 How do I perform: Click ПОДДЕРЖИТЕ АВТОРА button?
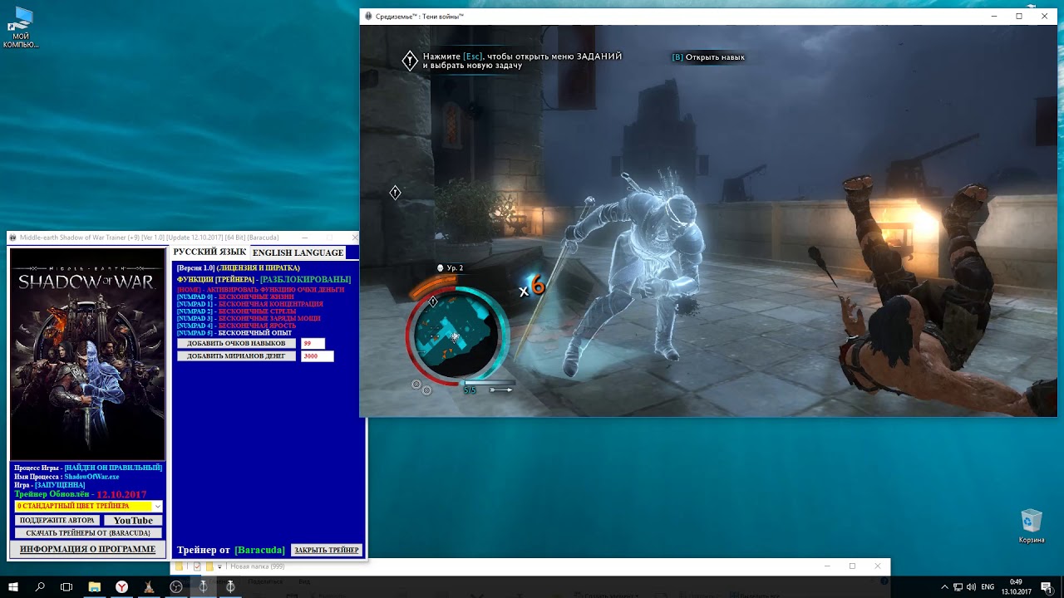click(57, 520)
